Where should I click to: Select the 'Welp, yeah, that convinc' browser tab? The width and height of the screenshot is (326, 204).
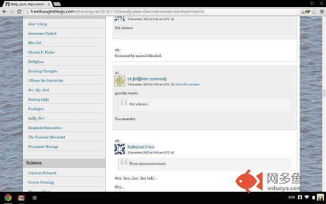coord(25,4)
